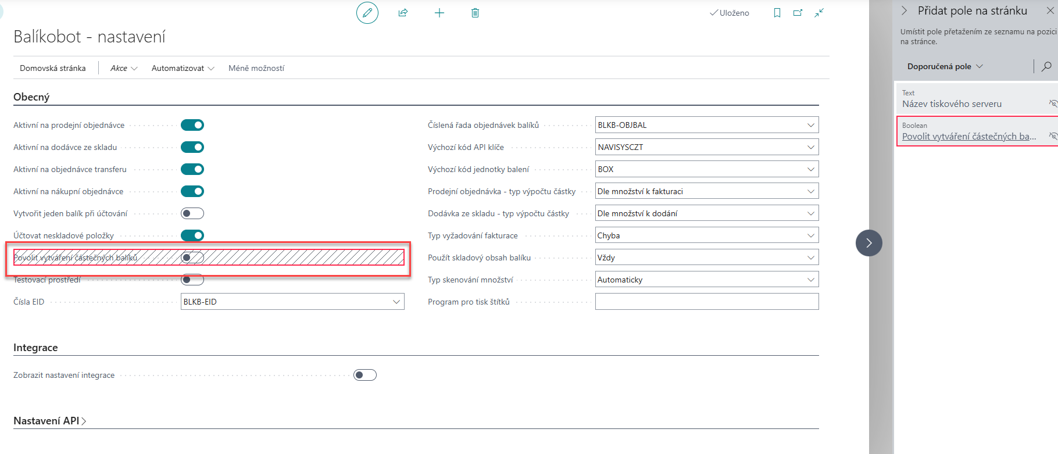Viewport: 1058px width, 454px height.
Task: Open page in new window icon
Action: click(x=798, y=13)
